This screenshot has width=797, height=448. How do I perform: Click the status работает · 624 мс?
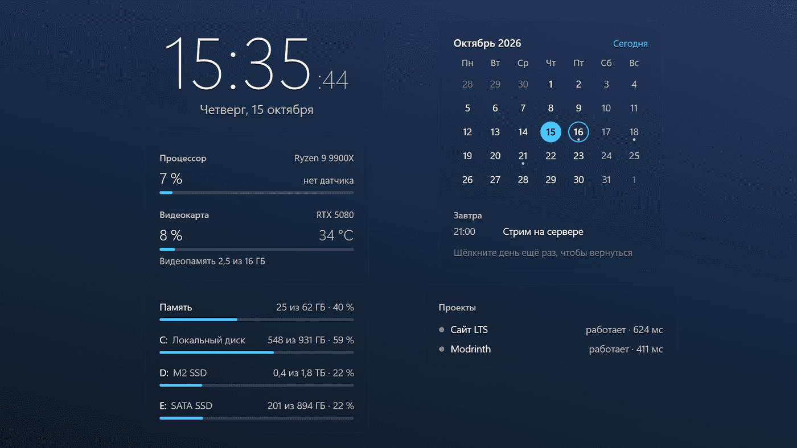click(625, 330)
